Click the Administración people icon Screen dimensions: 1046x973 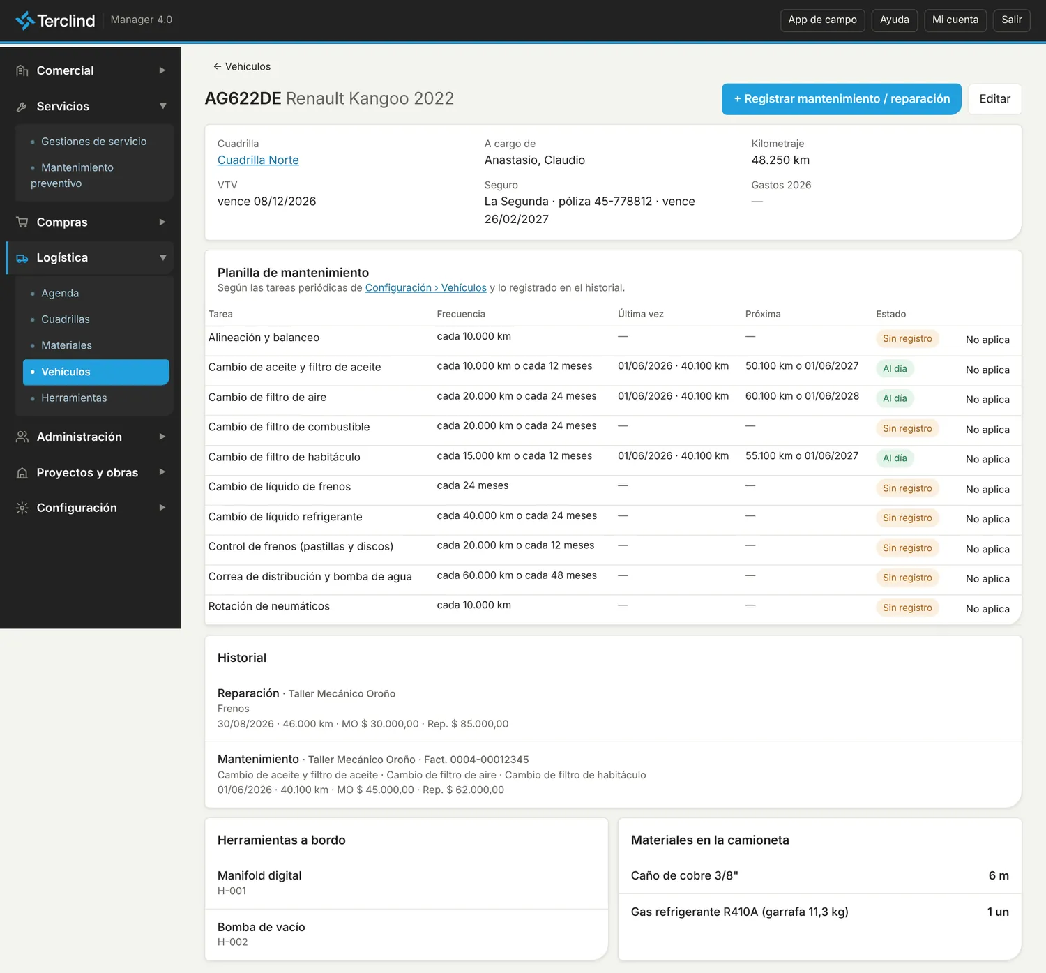(x=22, y=437)
